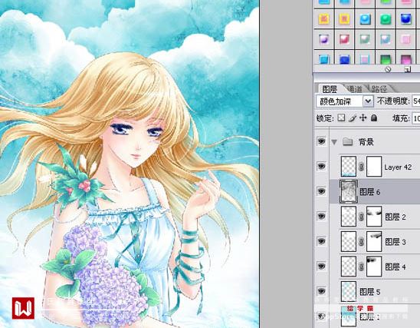The width and height of the screenshot is (420, 328).
Task: Apply the orange square style swatch
Action: pos(324,19)
